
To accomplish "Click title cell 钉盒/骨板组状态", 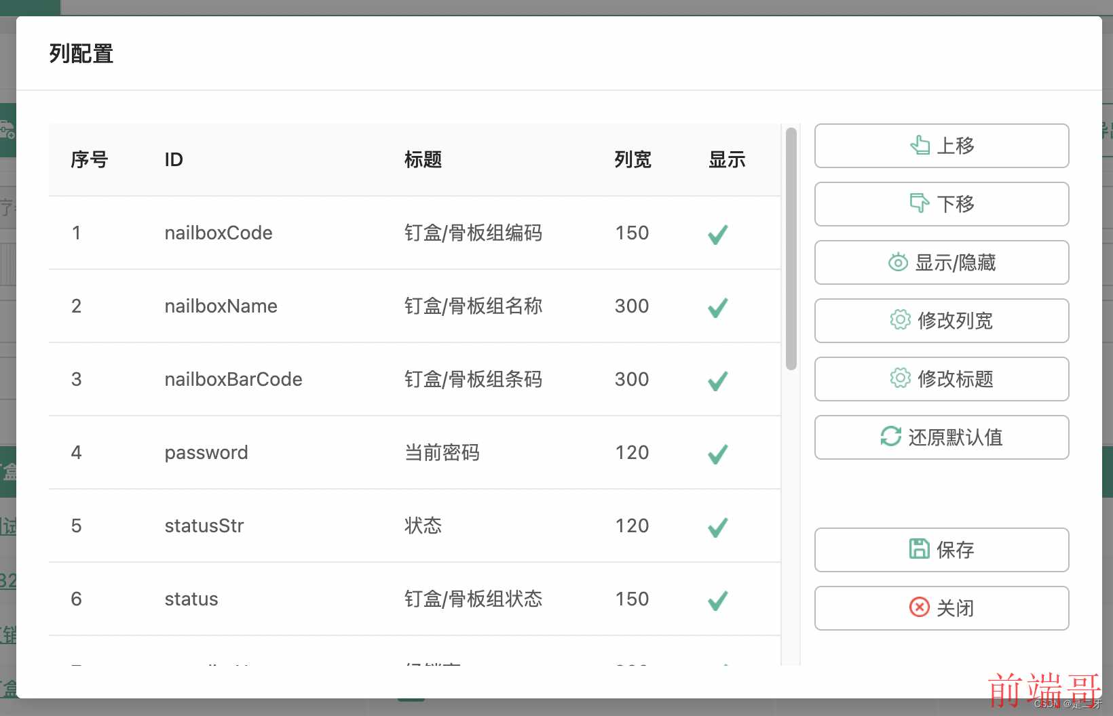I will click(473, 599).
